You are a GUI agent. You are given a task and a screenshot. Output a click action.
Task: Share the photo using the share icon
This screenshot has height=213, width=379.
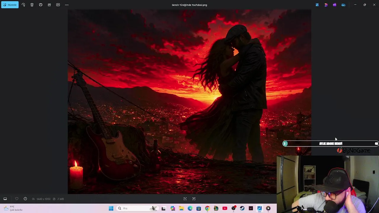click(x=49, y=5)
